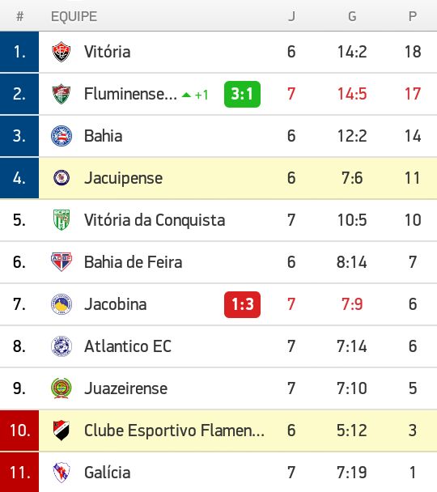Click the Jacuipense club crest icon
Image resolution: width=437 pixels, height=492 pixels.
[x=62, y=178]
